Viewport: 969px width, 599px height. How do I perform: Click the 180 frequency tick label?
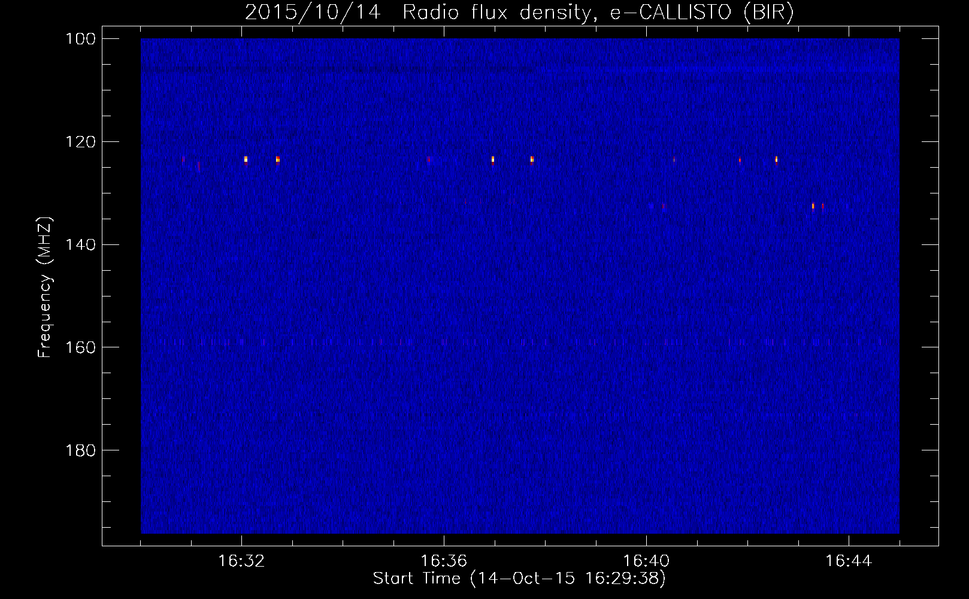80,450
